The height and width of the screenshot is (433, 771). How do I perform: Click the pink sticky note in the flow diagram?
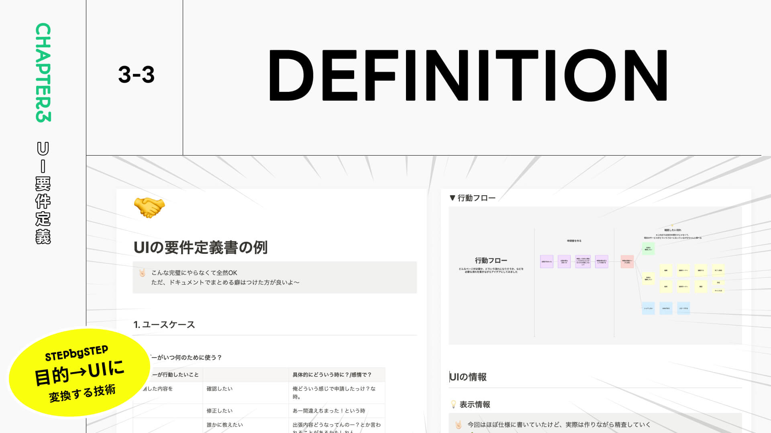tap(627, 261)
